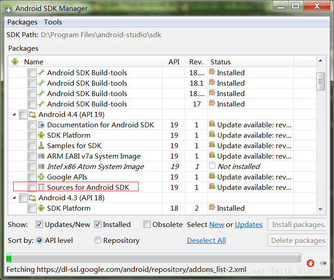334x280 pixels.
Task: Click flask icon of Samples for SDK
Action: (x=41, y=145)
